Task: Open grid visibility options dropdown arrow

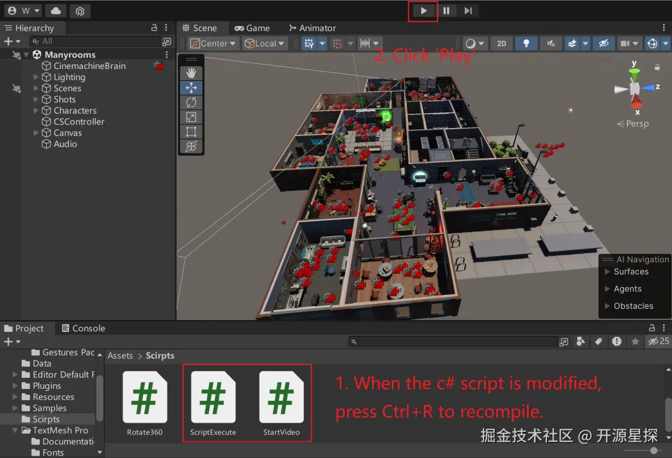Action: (322, 44)
